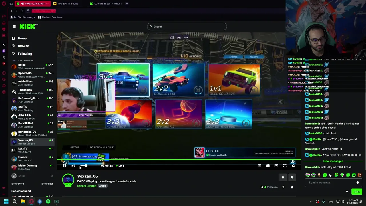Open Hroozz channel in sidebar
The height and width of the screenshot is (206, 366).
32,159
